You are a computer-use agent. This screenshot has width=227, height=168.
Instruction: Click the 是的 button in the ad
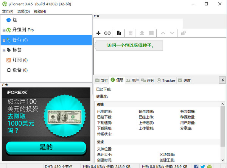pos(46,147)
